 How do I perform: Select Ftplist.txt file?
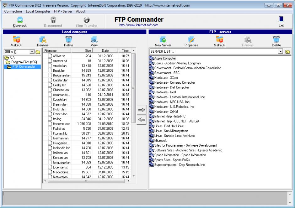coord(59,129)
